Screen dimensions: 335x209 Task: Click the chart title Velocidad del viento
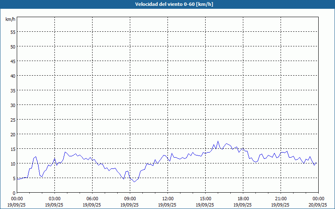click(167, 5)
